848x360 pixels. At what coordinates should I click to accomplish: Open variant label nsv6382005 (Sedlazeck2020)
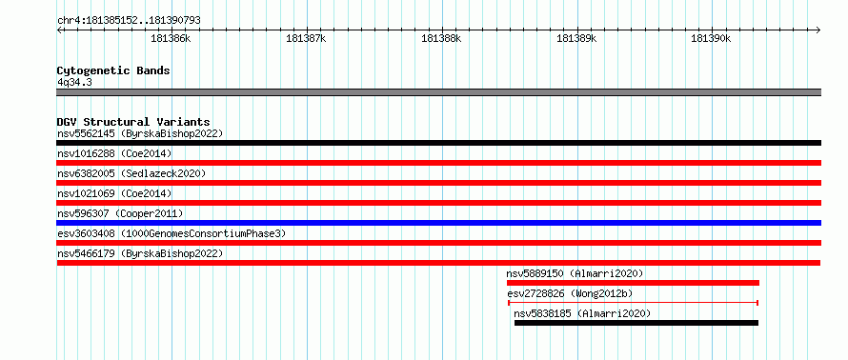tap(131, 173)
